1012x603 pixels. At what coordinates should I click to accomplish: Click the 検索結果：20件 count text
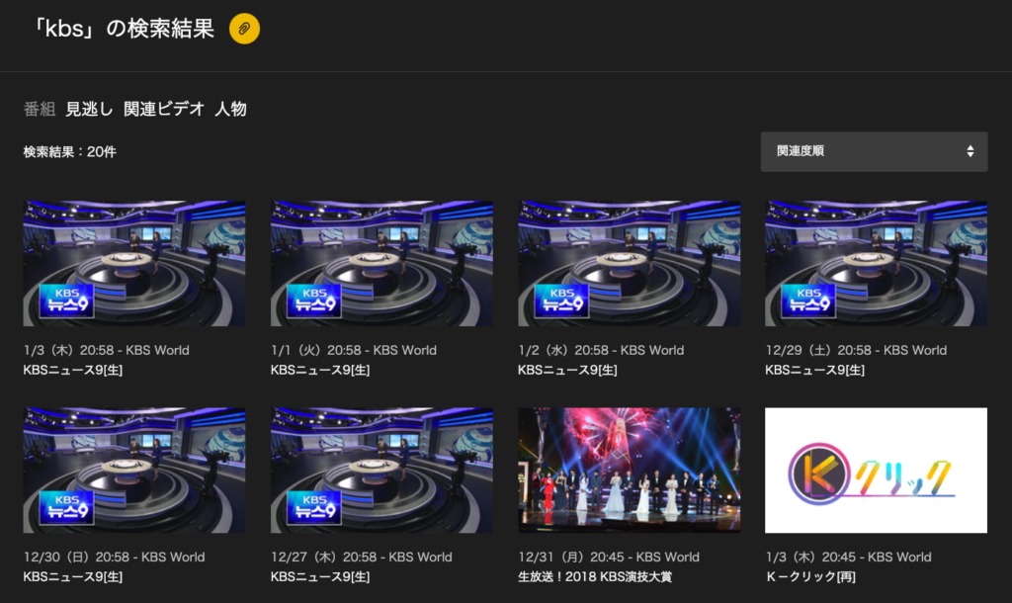tap(70, 151)
